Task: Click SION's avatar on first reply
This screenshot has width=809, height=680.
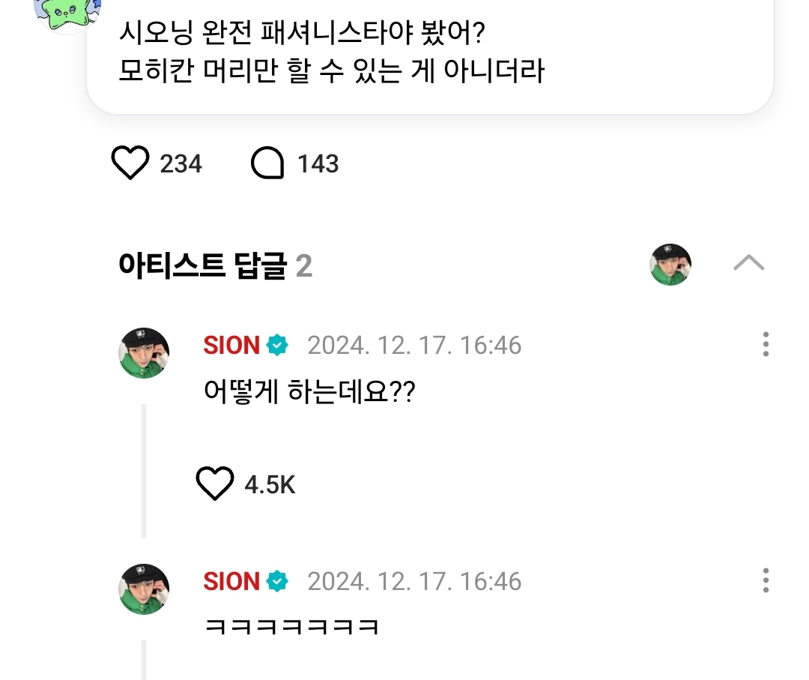Action: pyautogui.click(x=144, y=353)
